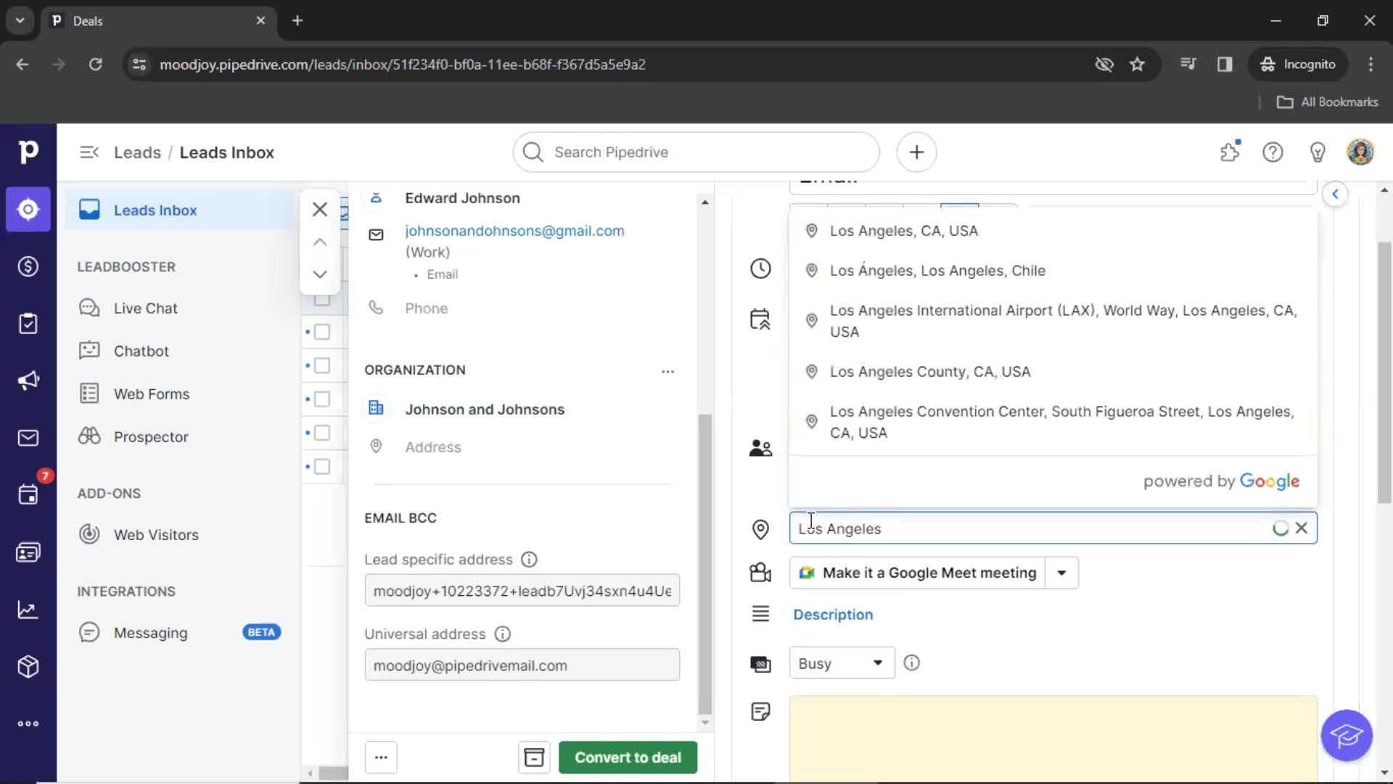The width and height of the screenshot is (1393, 784).
Task: Select Leads Inbox menu item
Action: (155, 210)
